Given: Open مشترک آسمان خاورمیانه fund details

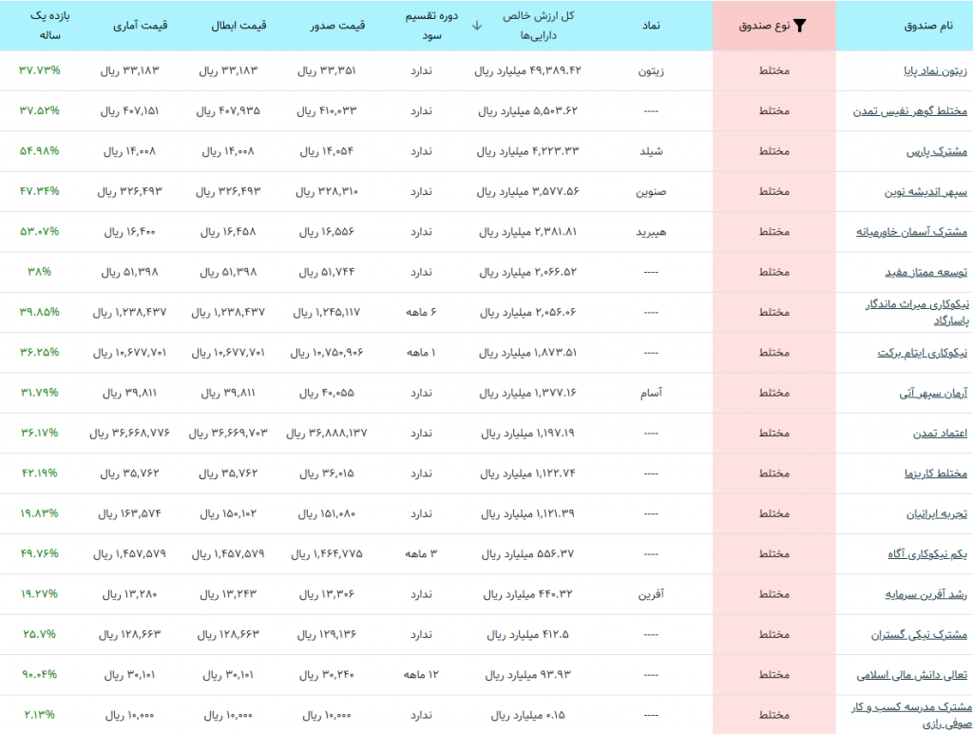Looking at the screenshot, I should (x=912, y=232).
